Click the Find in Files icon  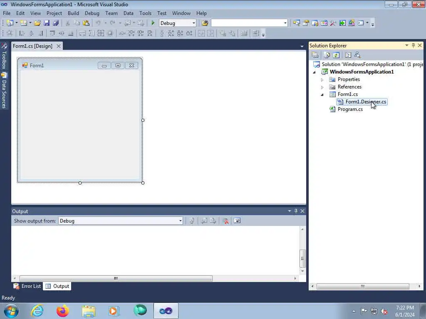coord(205,23)
